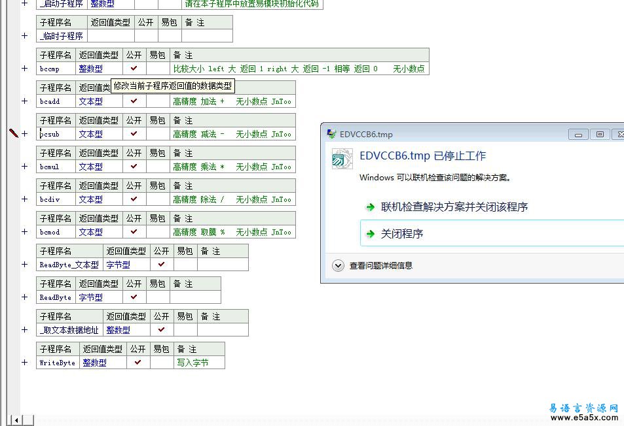Click the large program icon in crash dialog
Image resolution: width=624 pixels, height=426 pixels.
pos(342,159)
